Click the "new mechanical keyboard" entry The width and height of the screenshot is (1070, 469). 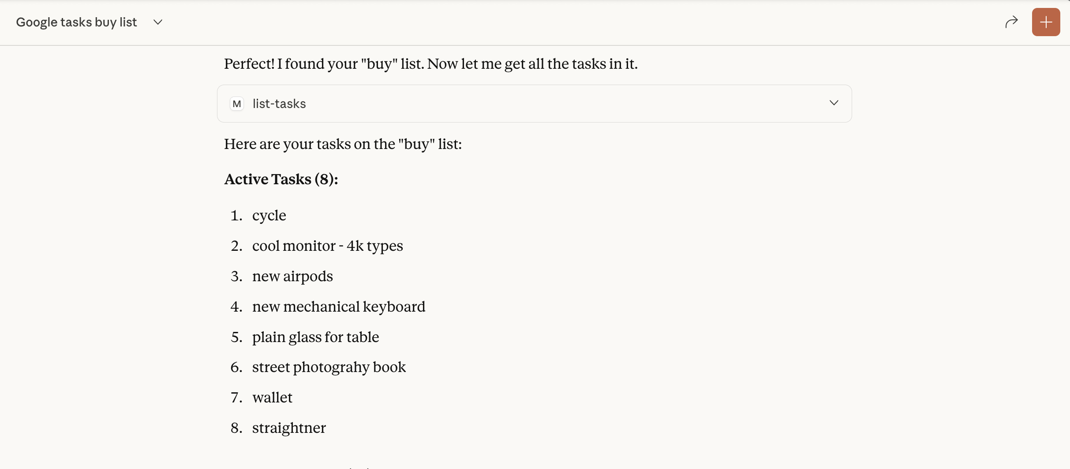[339, 307]
